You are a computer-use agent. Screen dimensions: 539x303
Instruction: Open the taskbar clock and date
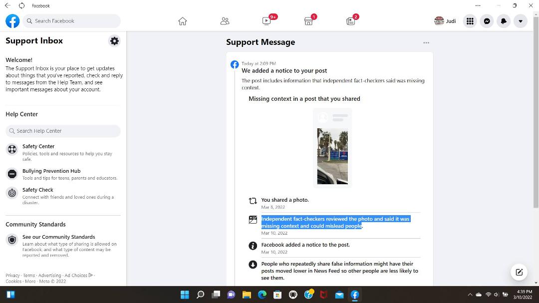pos(523,295)
